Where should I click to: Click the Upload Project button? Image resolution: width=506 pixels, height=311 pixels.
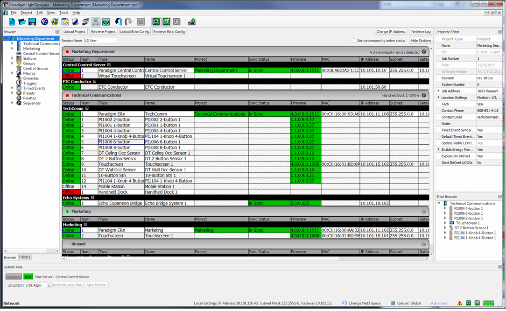(75, 32)
